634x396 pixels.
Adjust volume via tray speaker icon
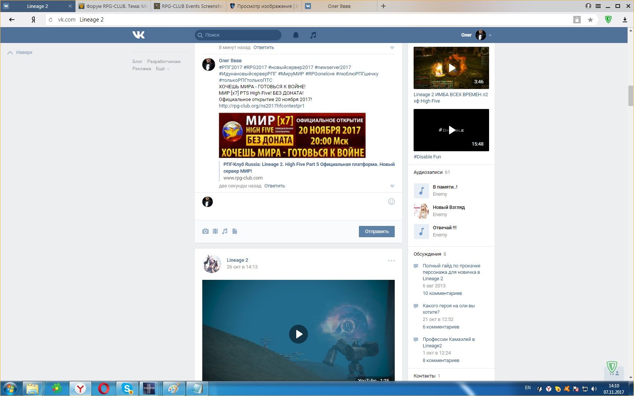point(594,388)
